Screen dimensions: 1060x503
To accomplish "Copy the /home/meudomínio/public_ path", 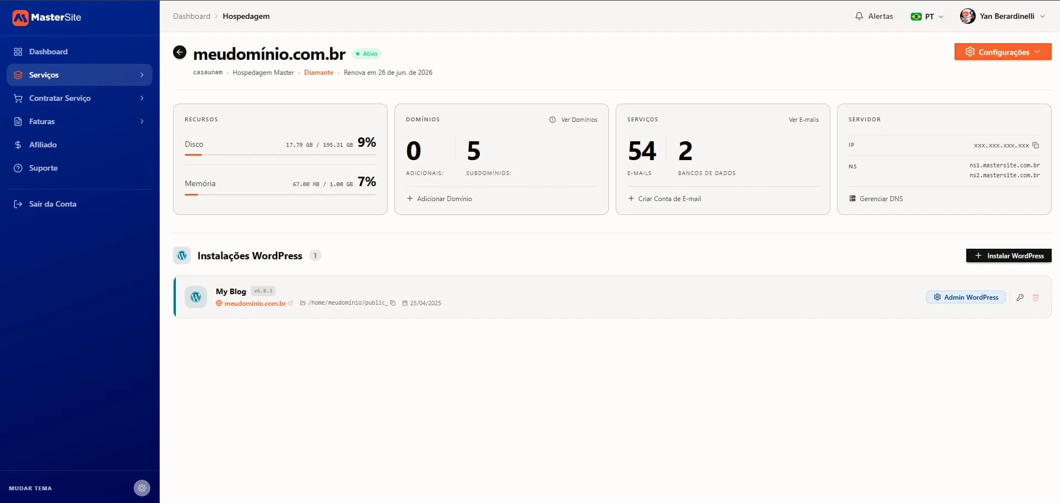I will point(393,303).
